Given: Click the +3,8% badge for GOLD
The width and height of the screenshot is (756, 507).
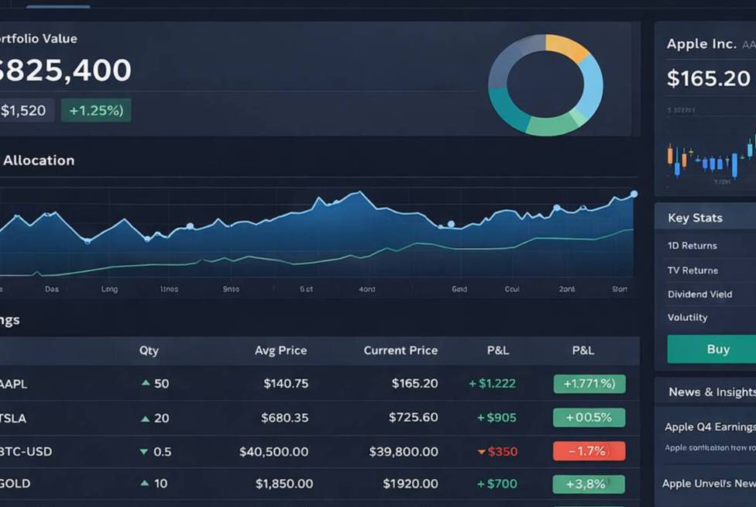Looking at the screenshot, I should pyautogui.click(x=589, y=484).
